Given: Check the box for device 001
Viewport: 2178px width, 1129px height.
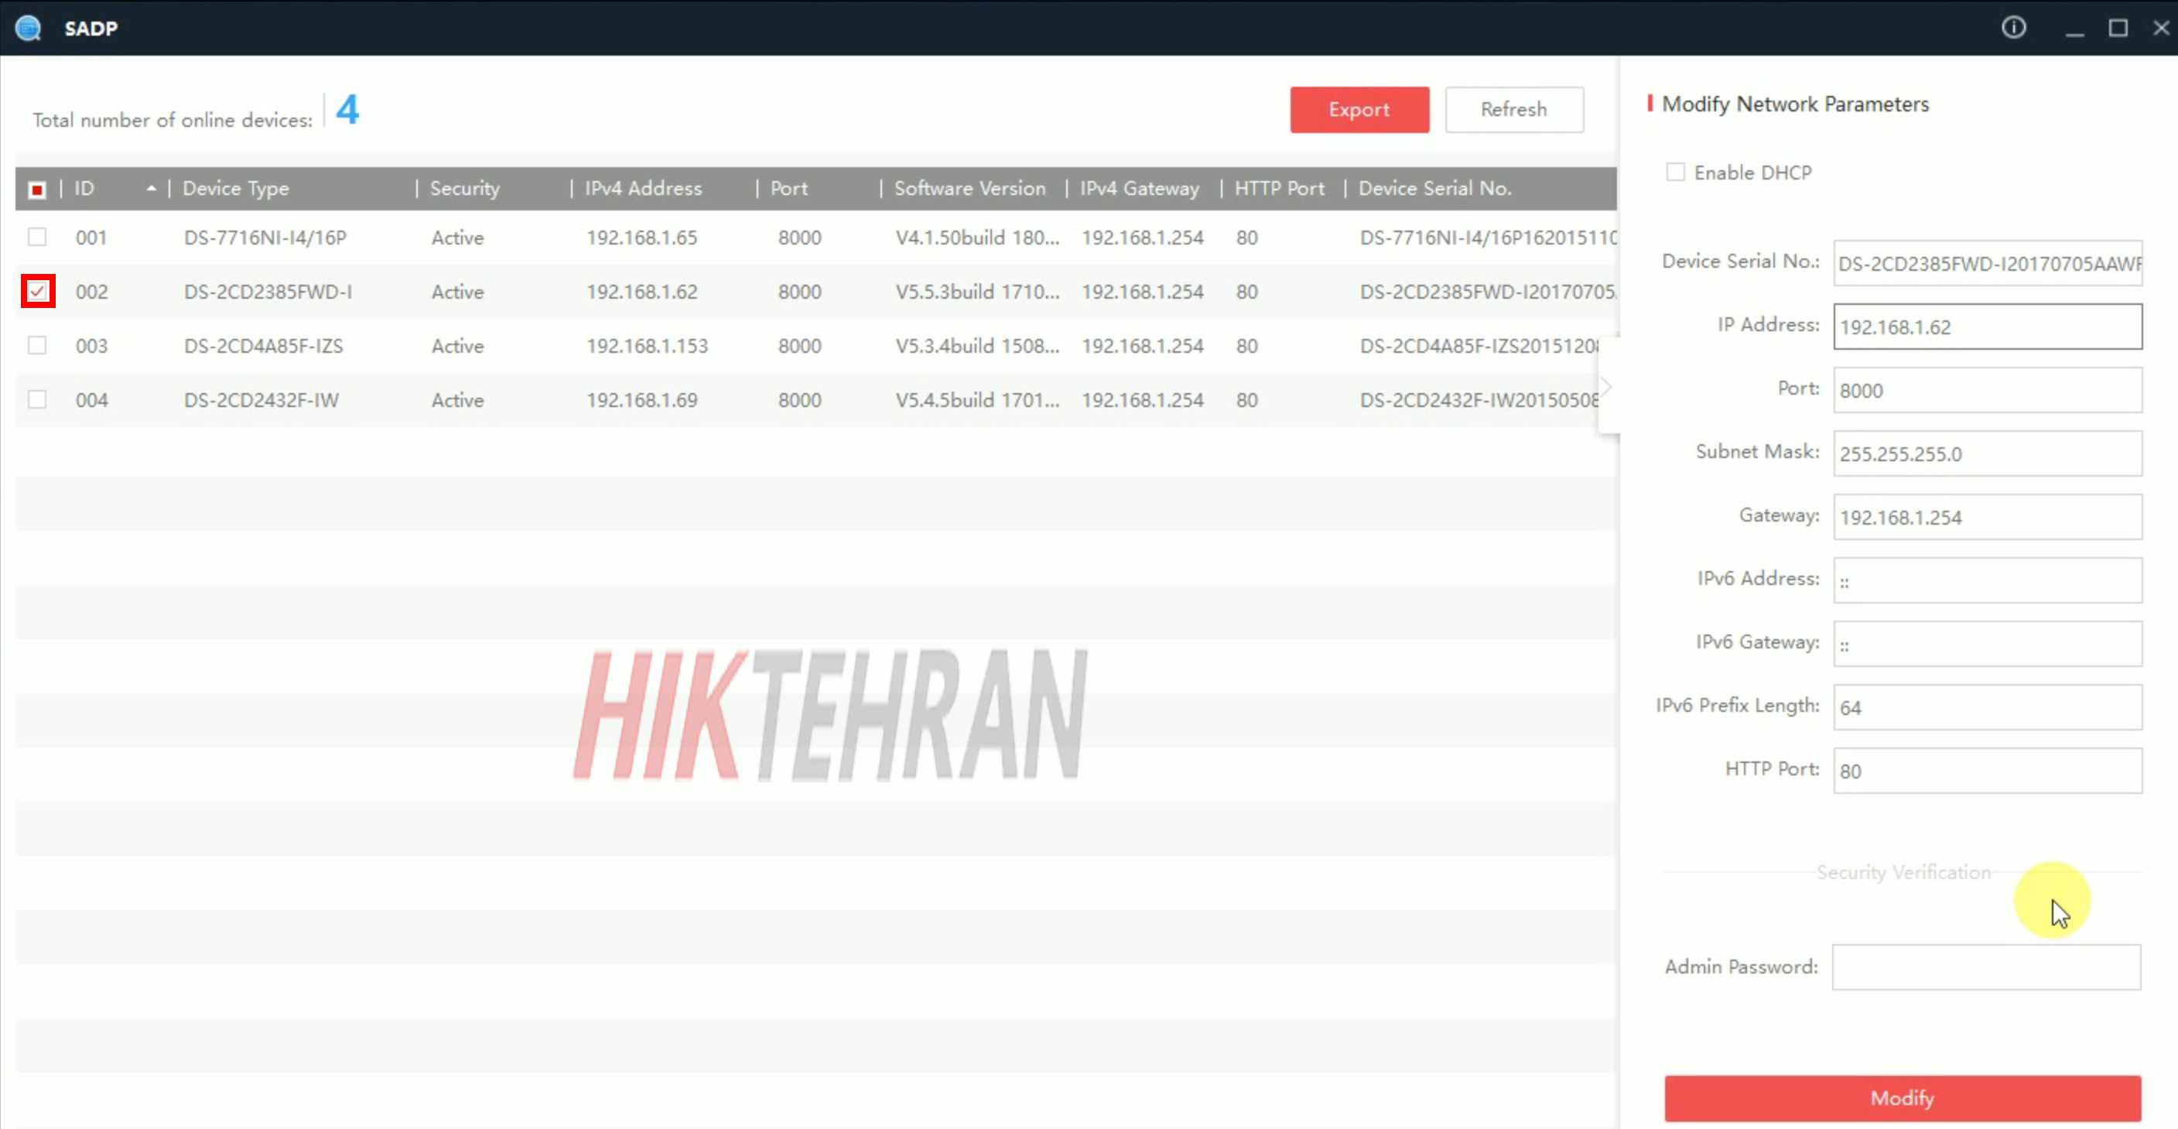Looking at the screenshot, I should pyautogui.click(x=37, y=237).
